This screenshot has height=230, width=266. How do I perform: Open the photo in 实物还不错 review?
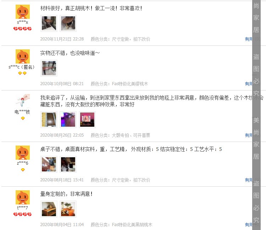[x=49, y=68]
